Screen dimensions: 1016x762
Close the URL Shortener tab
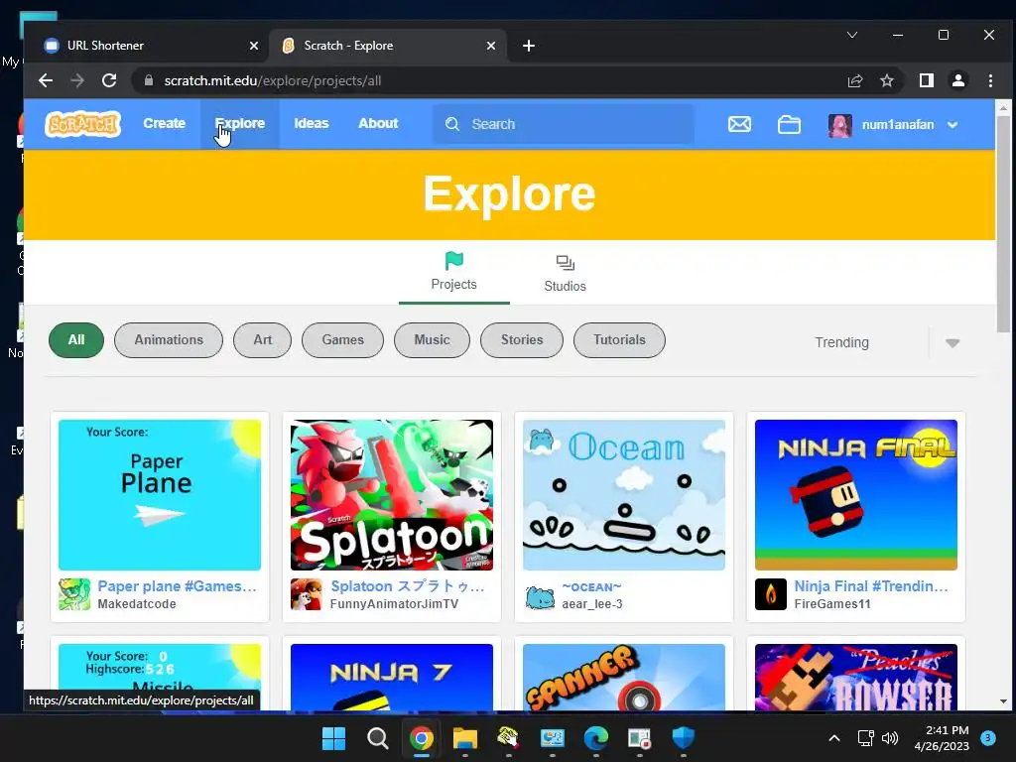point(254,46)
